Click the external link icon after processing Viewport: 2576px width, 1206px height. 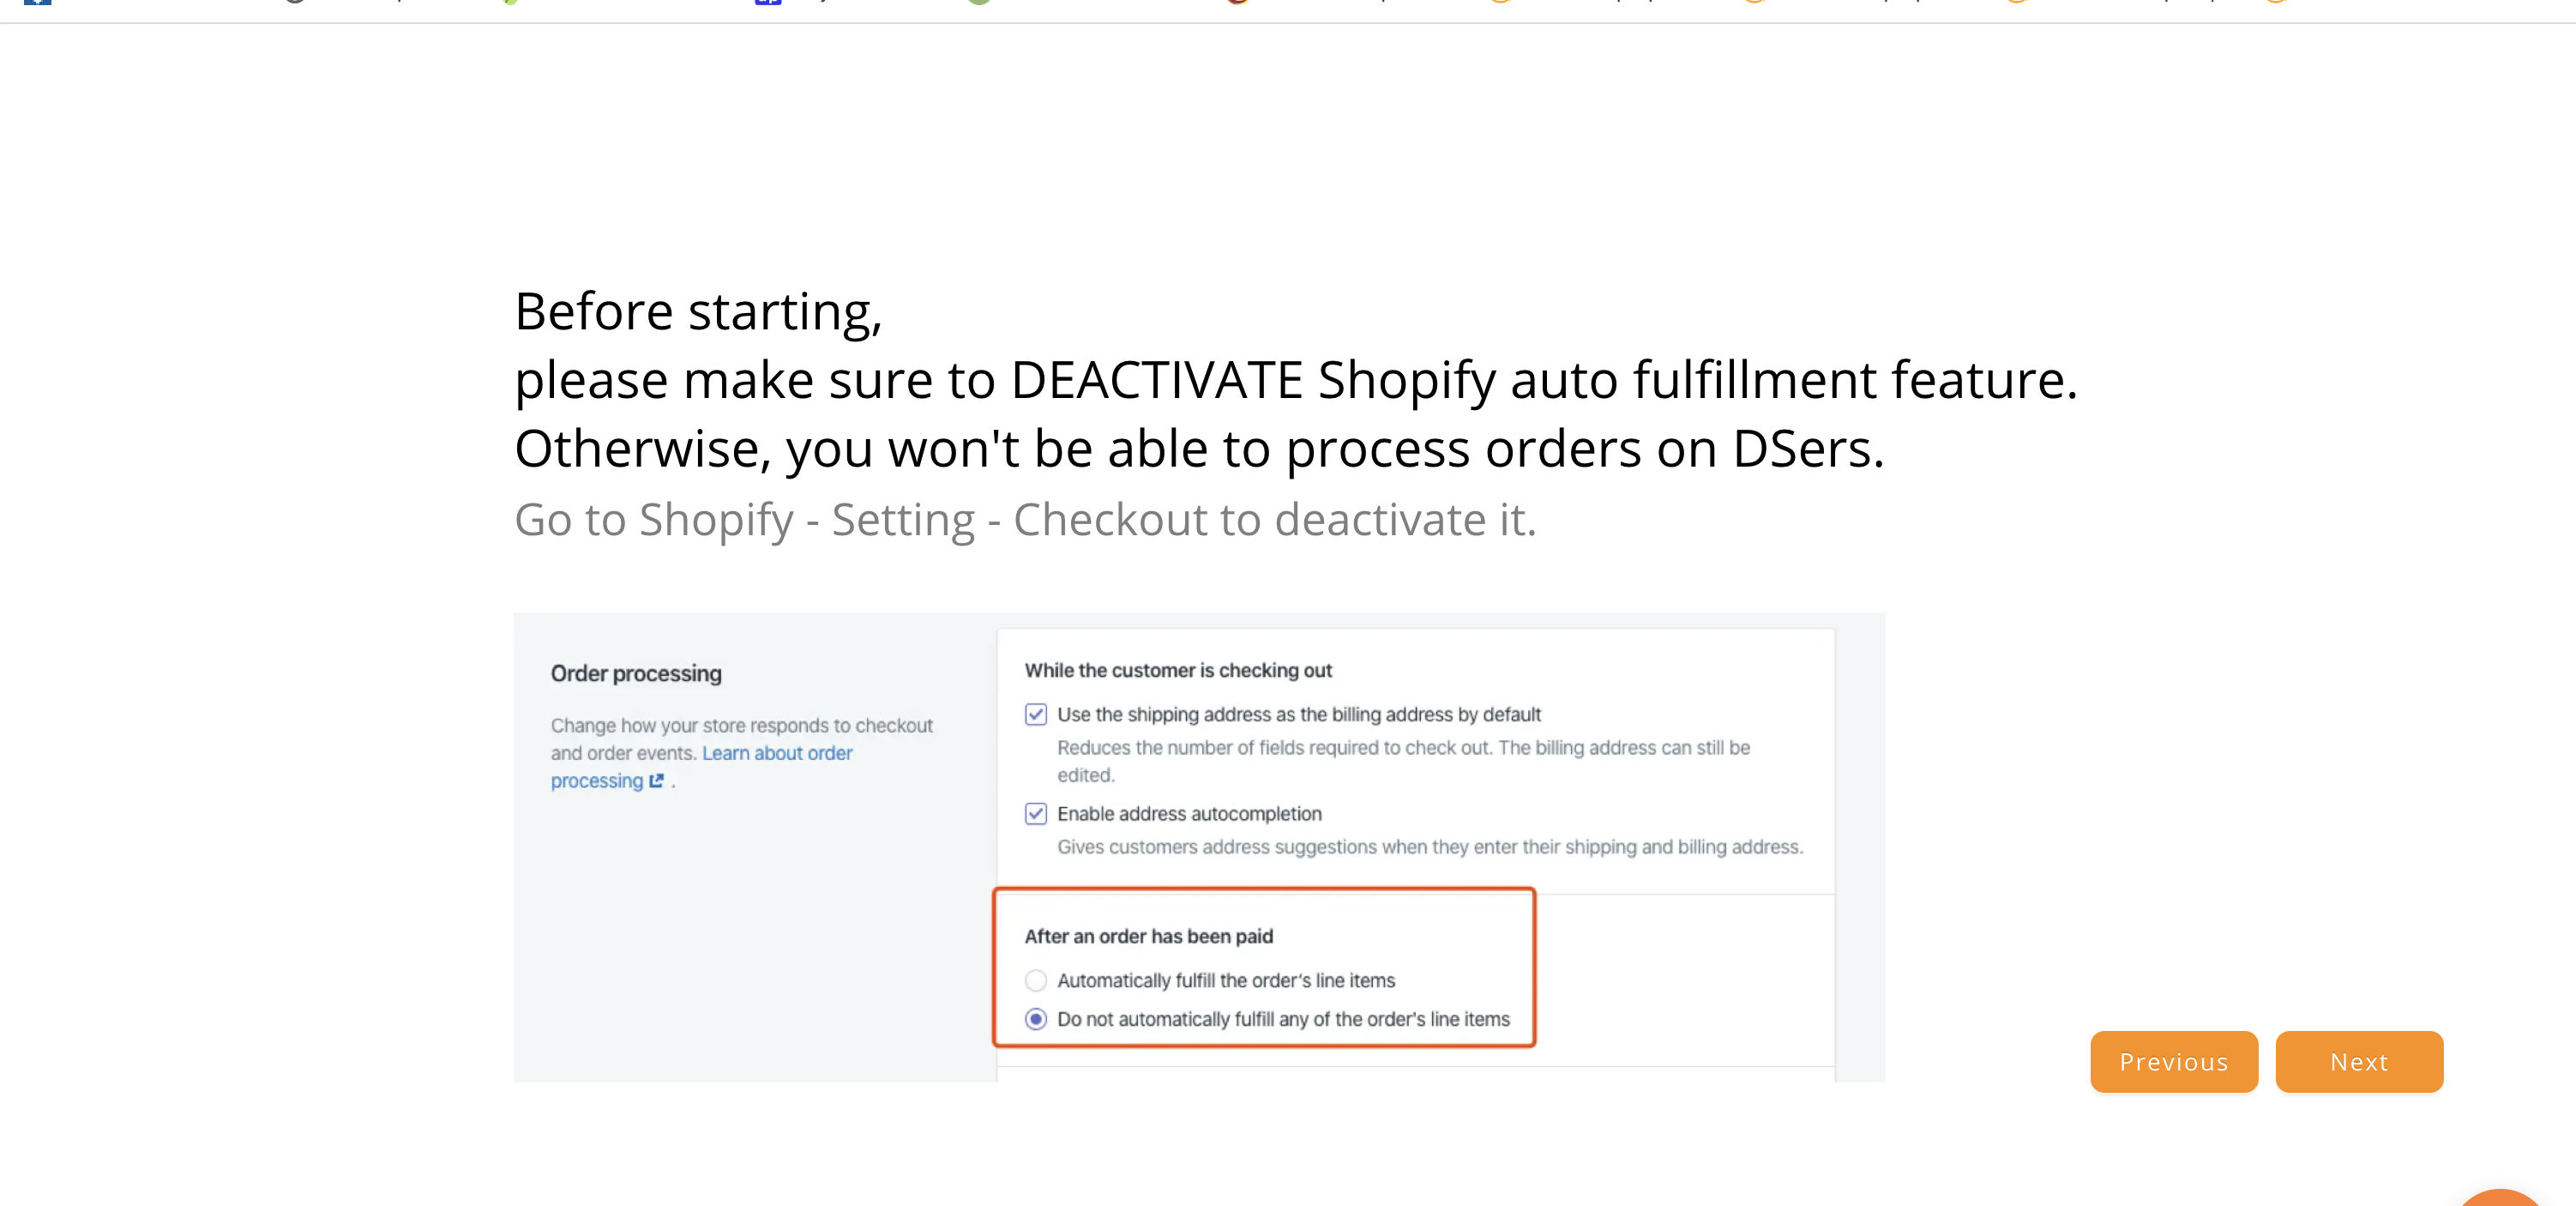tap(656, 780)
